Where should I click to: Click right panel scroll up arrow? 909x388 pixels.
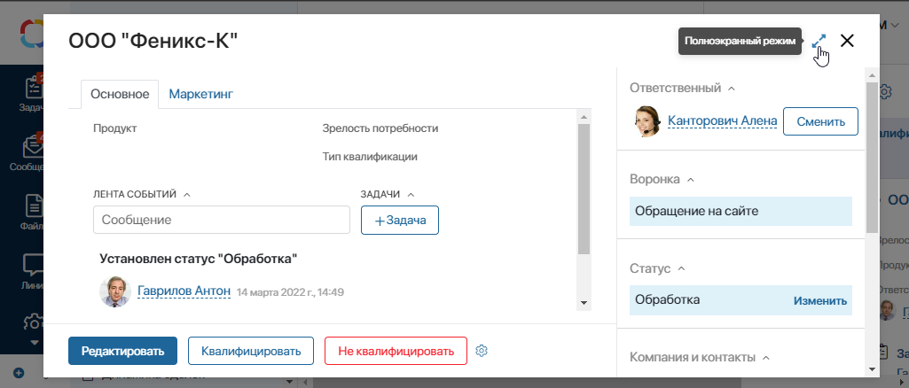point(872,75)
